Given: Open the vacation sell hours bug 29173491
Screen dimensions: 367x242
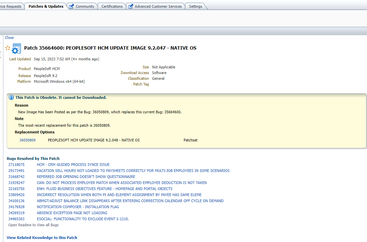Looking at the screenshot, I should click(x=16, y=170).
